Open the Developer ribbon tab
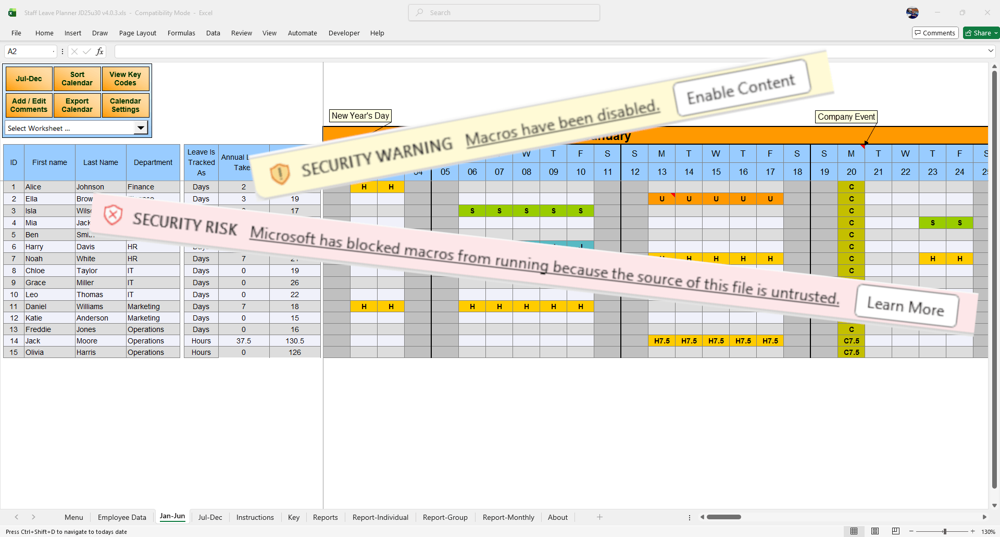 344,33
